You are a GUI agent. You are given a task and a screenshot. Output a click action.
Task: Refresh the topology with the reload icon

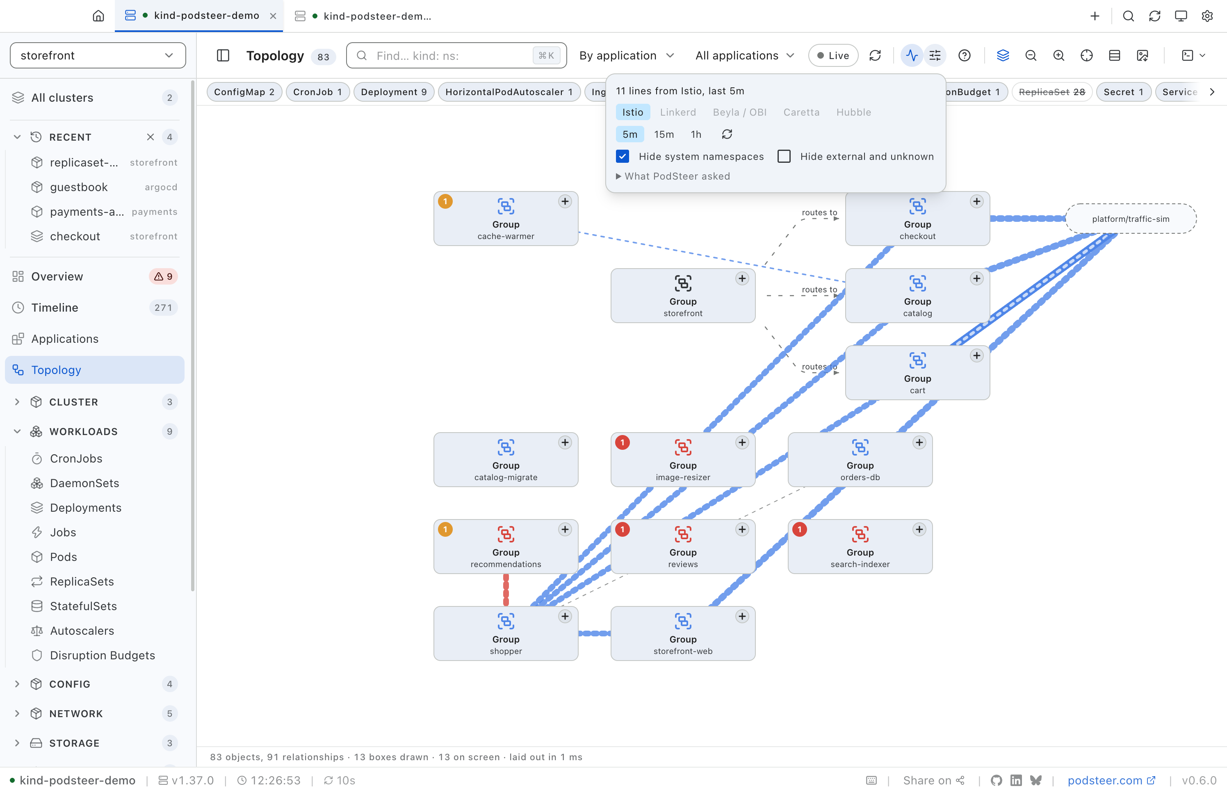point(875,56)
